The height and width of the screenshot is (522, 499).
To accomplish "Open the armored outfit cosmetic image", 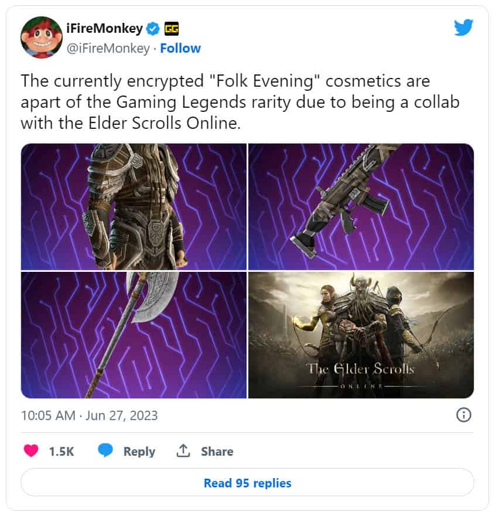I will click(134, 207).
